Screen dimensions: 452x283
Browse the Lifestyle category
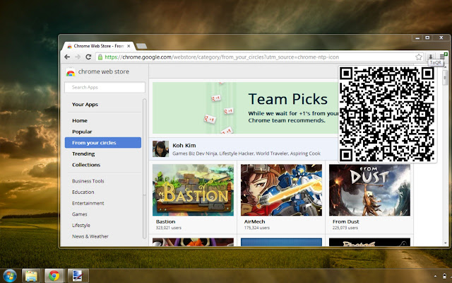tap(81, 225)
